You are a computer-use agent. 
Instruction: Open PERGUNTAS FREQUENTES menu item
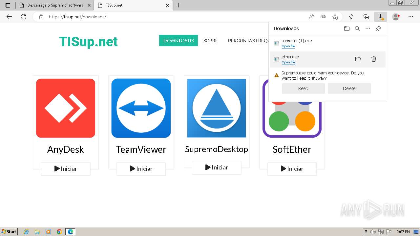click(248, 41)
